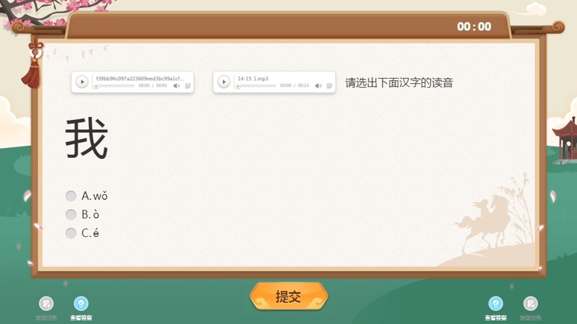
Task: Click the large 我 character
Action: [x=87, y=138]
